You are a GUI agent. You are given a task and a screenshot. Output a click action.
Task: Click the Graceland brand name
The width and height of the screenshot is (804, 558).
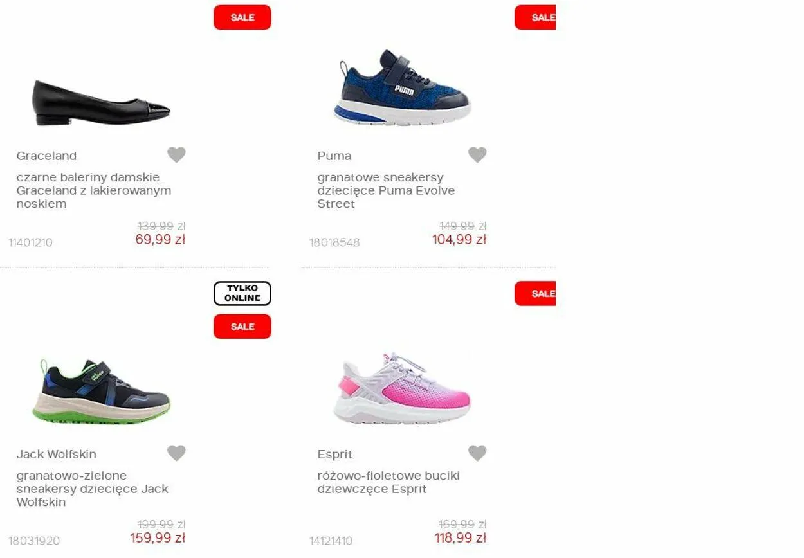pos(46,156)
